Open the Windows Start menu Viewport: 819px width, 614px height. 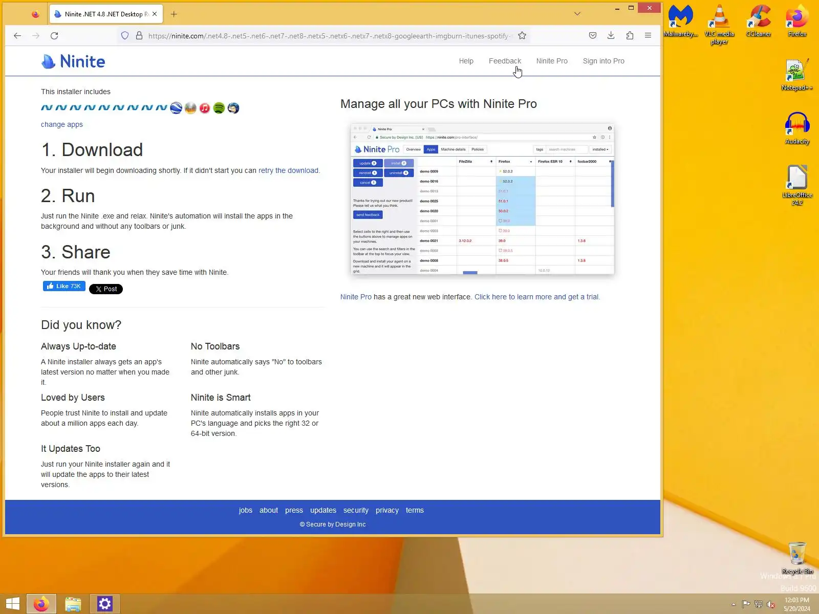coord(12,604)
